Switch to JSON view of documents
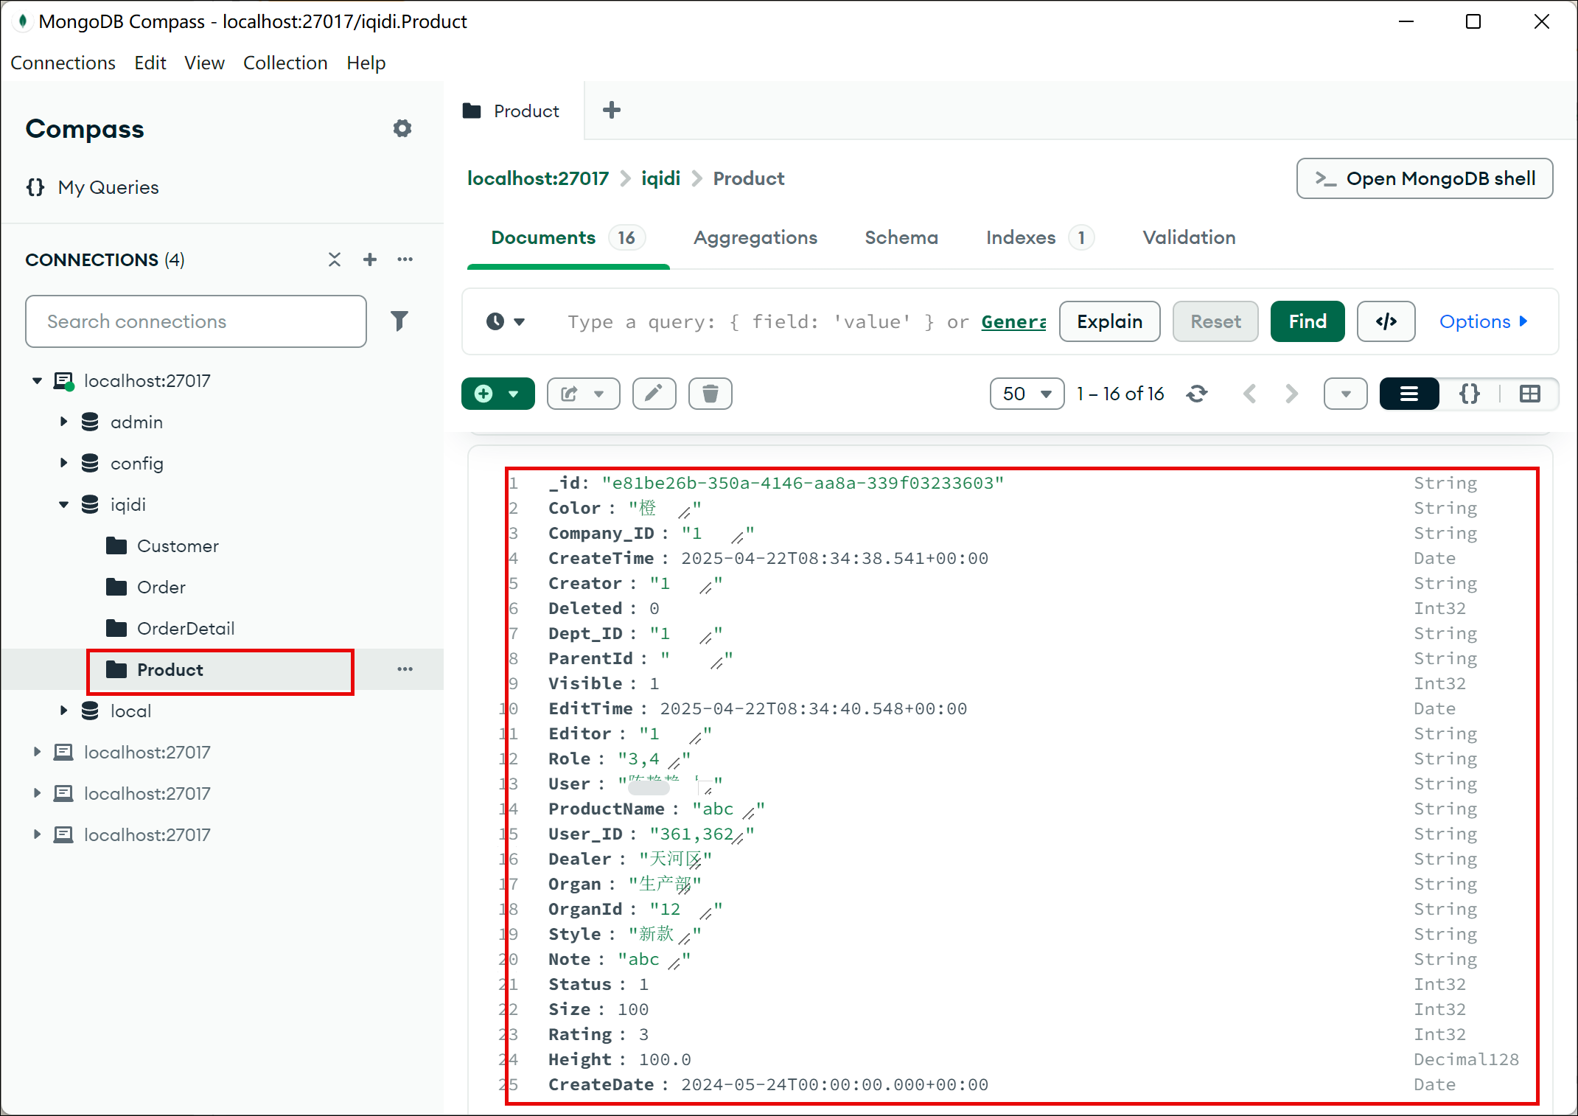Screen dimensions: 1578x1116 click(x=1468, y=394)
